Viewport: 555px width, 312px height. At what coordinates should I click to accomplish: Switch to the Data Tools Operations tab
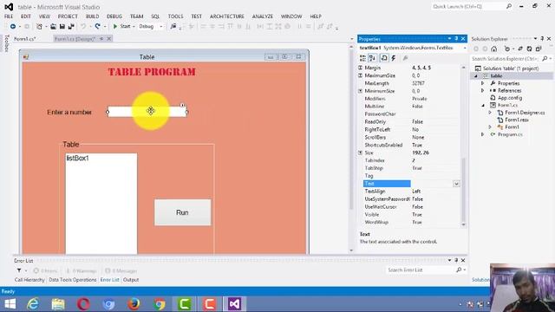[x=73, y=280]
